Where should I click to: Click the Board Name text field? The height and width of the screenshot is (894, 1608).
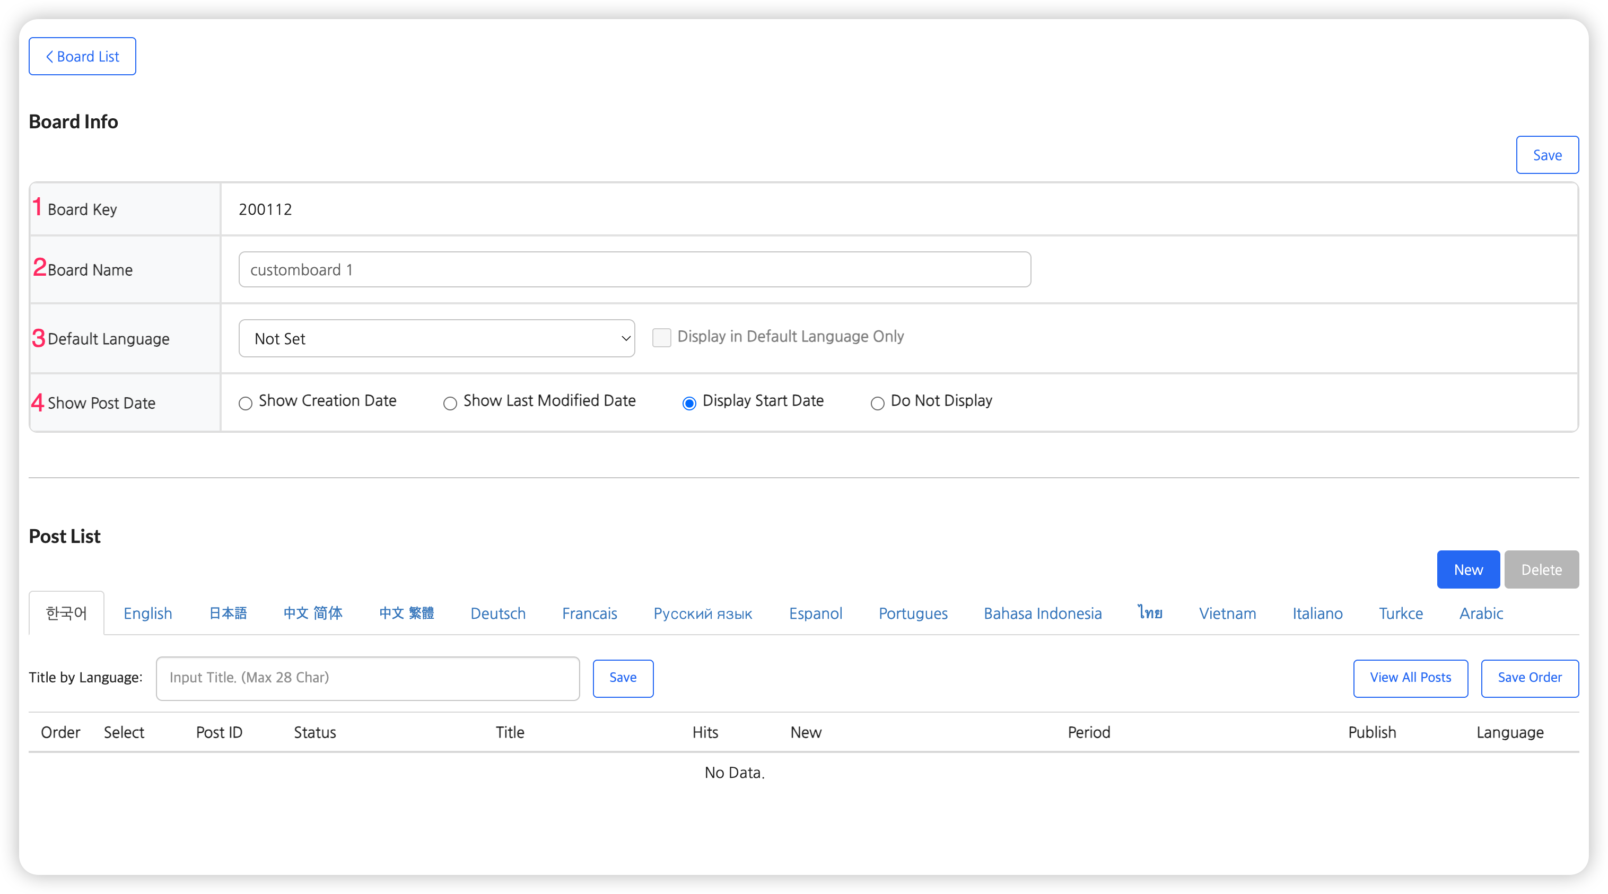634,270
